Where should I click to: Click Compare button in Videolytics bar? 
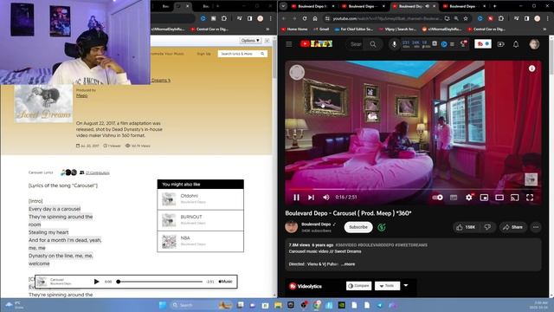pos(358,286)
